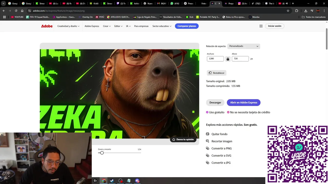328x184 pixels.
Task: Open the Adobe apps grid icon
Action: pyautogui.click(x=261, y=26)
